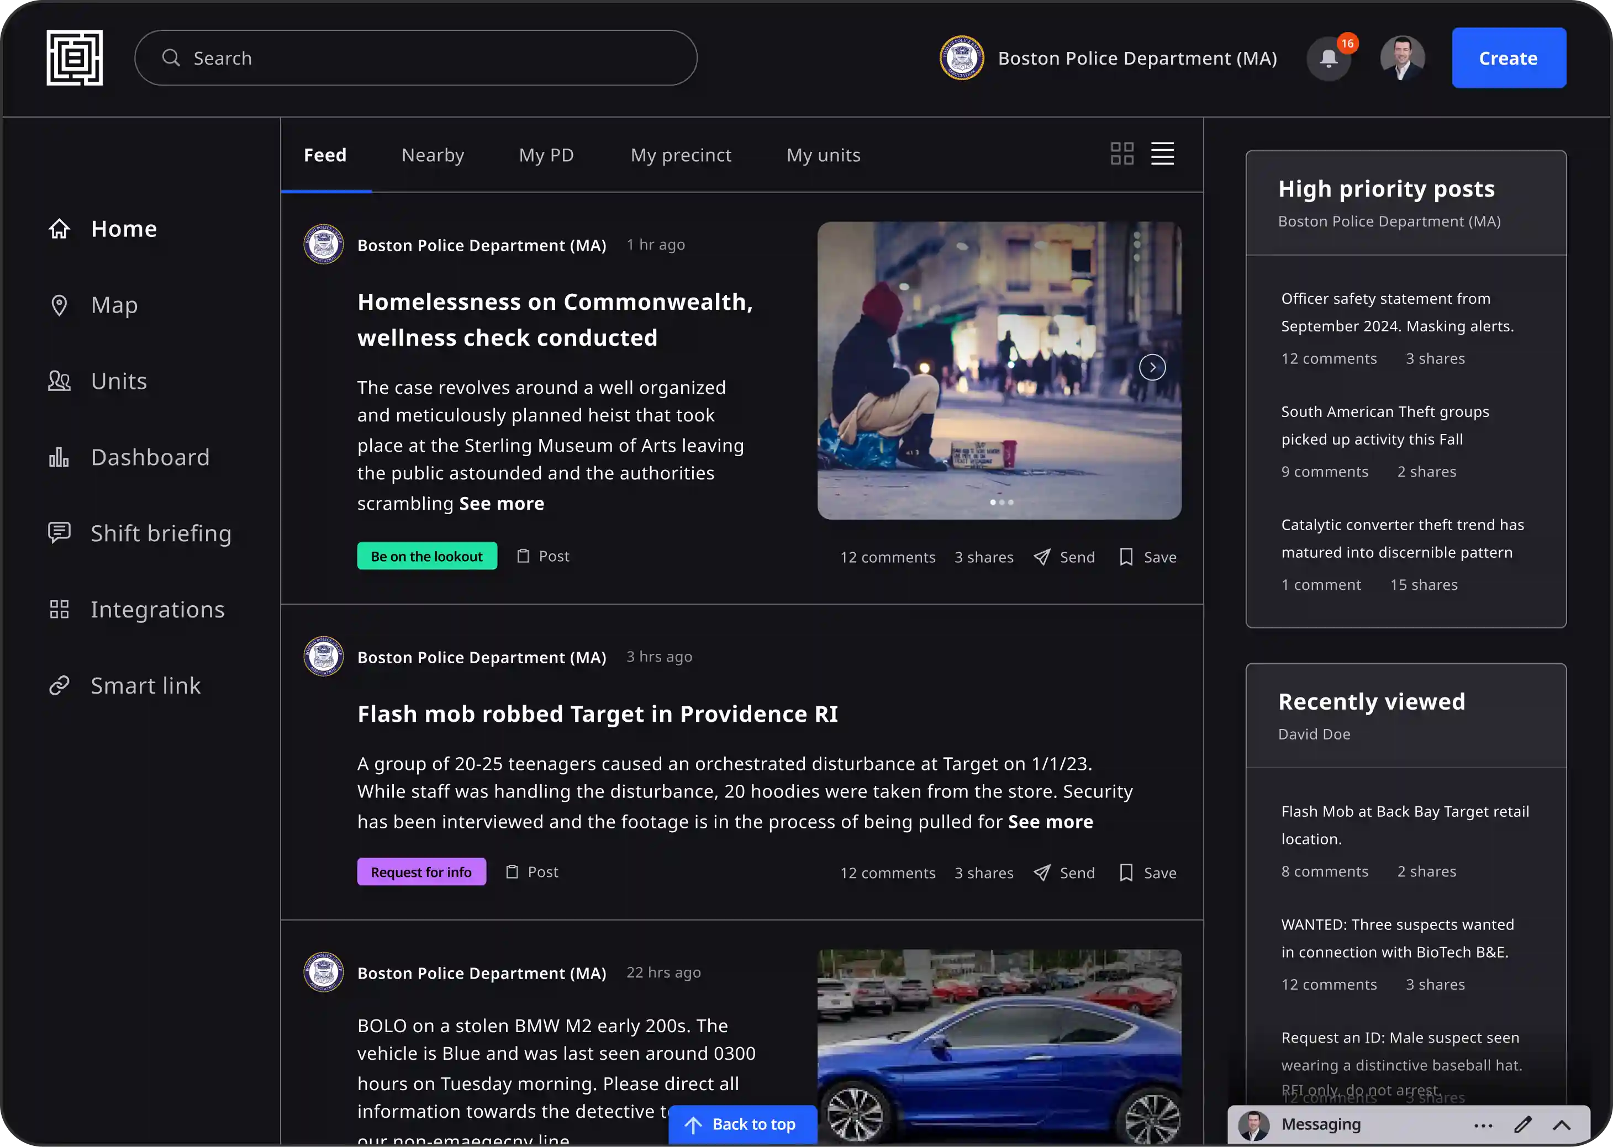The width and height of the screenshot is (1613, 1147).
Task: Open the Integrations section
Action: tap(157, 609)
